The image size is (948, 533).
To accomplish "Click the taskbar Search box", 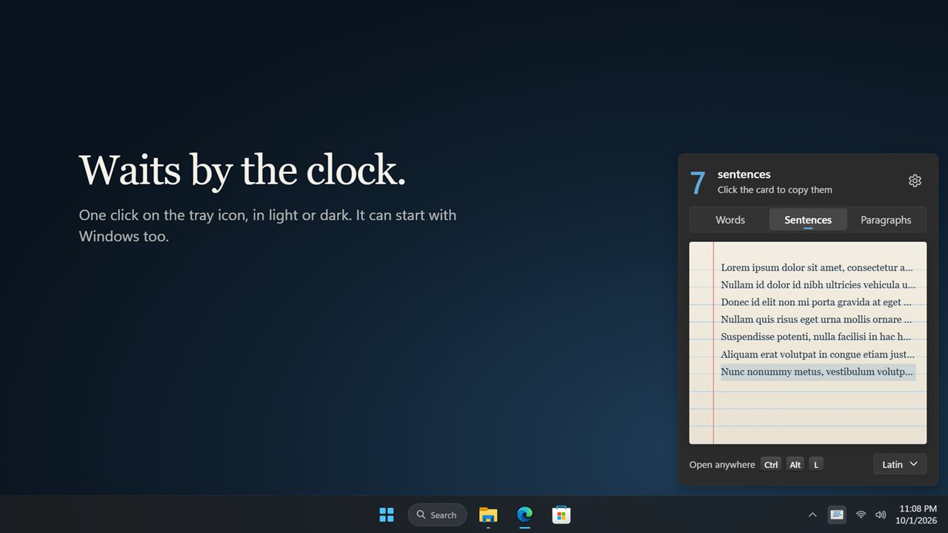I will click(x=437, y=514).
